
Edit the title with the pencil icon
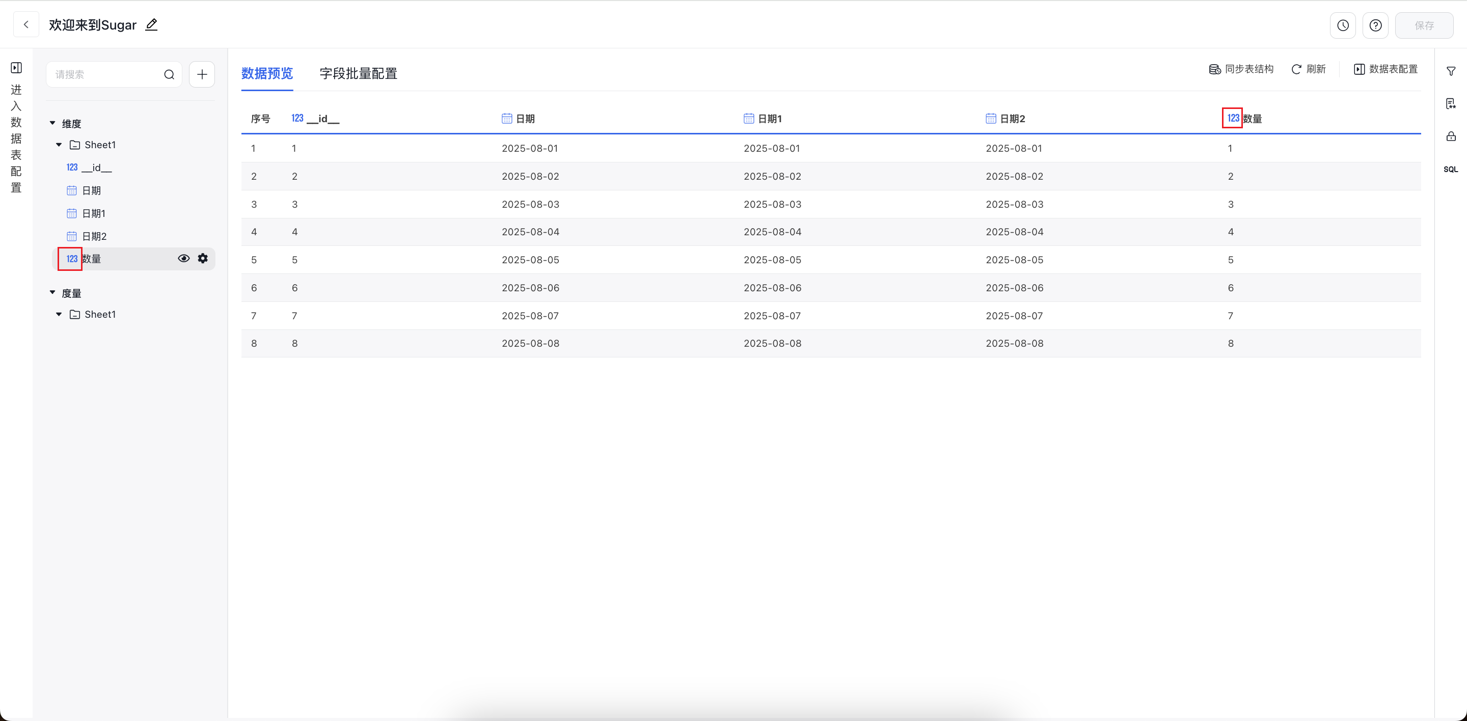point(151,24)
